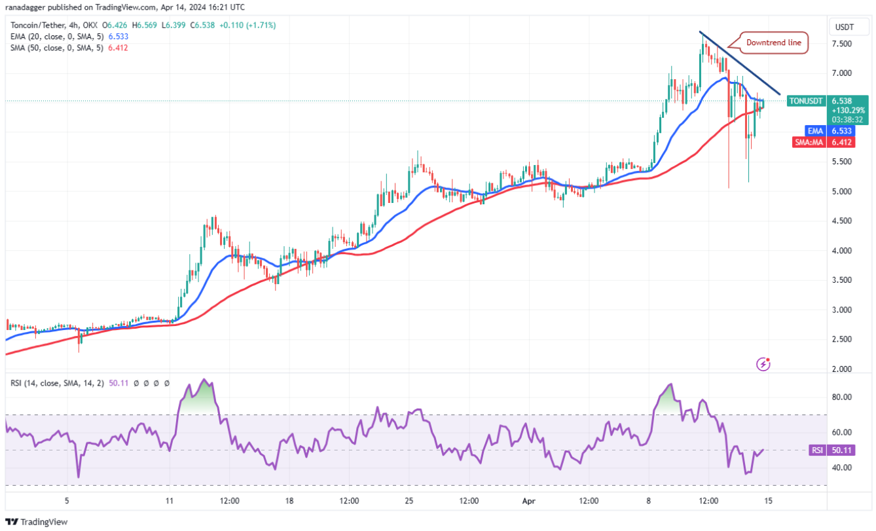
Task: Click the 25 date on the time axis
Action: click(409, 501)
